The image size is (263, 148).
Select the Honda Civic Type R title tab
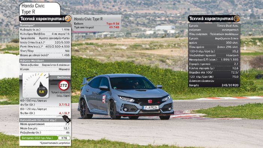40,9
